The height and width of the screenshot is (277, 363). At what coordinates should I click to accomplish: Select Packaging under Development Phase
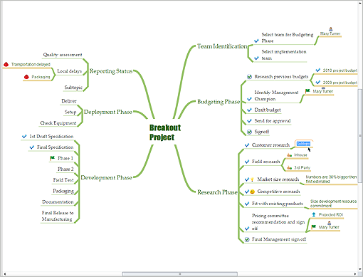point(63,191)
